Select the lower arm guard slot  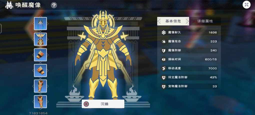click(40, 70)
